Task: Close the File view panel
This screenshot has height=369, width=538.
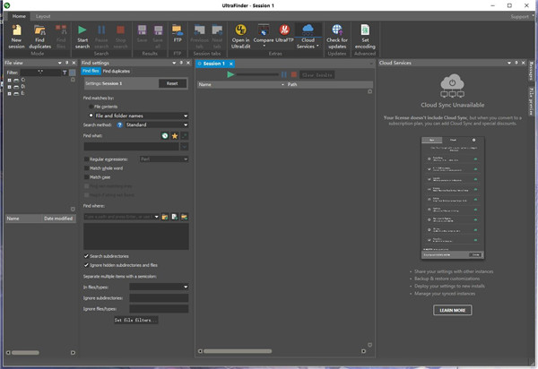Action: pos(74,63)
